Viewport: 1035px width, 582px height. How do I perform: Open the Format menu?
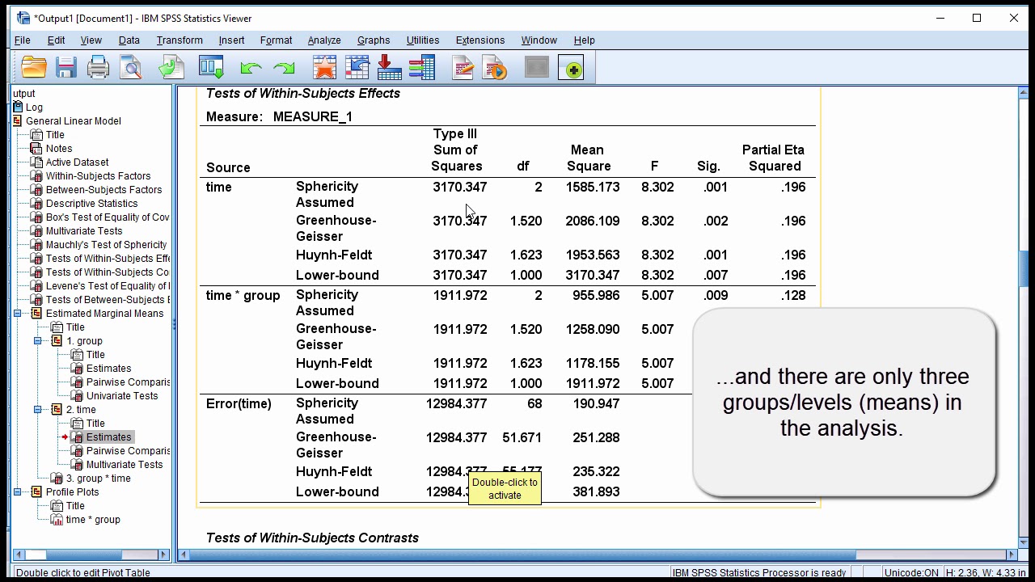pyautogui.click(x=276, y=40)
